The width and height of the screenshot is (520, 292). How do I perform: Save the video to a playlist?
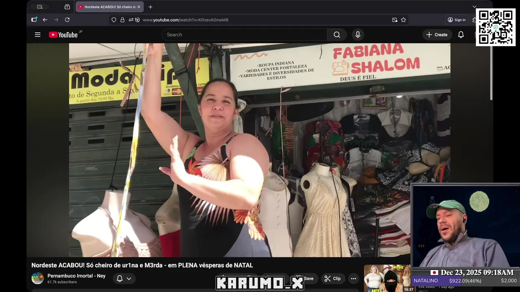305,279
